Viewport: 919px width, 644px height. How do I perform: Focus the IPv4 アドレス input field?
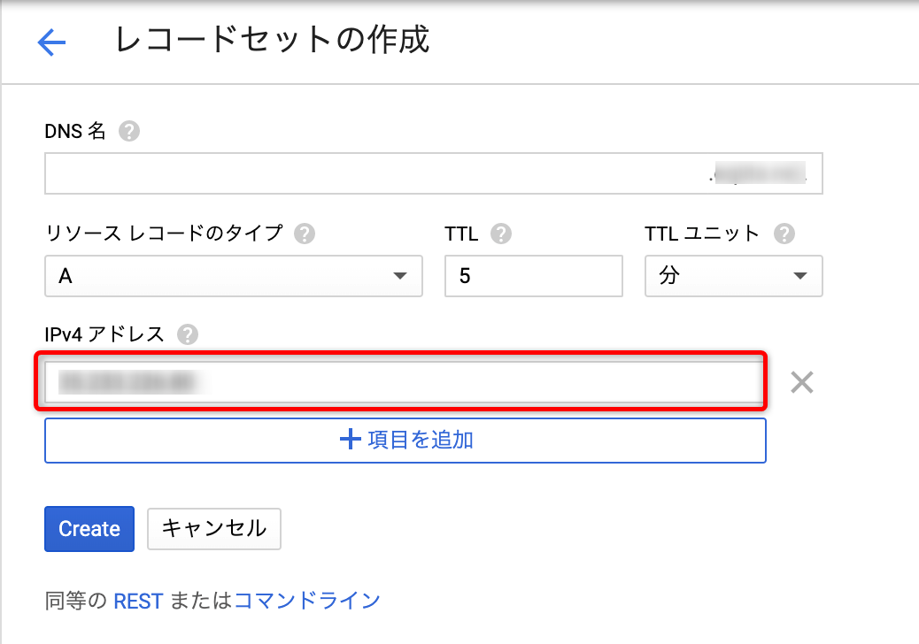tap(405, 382)
